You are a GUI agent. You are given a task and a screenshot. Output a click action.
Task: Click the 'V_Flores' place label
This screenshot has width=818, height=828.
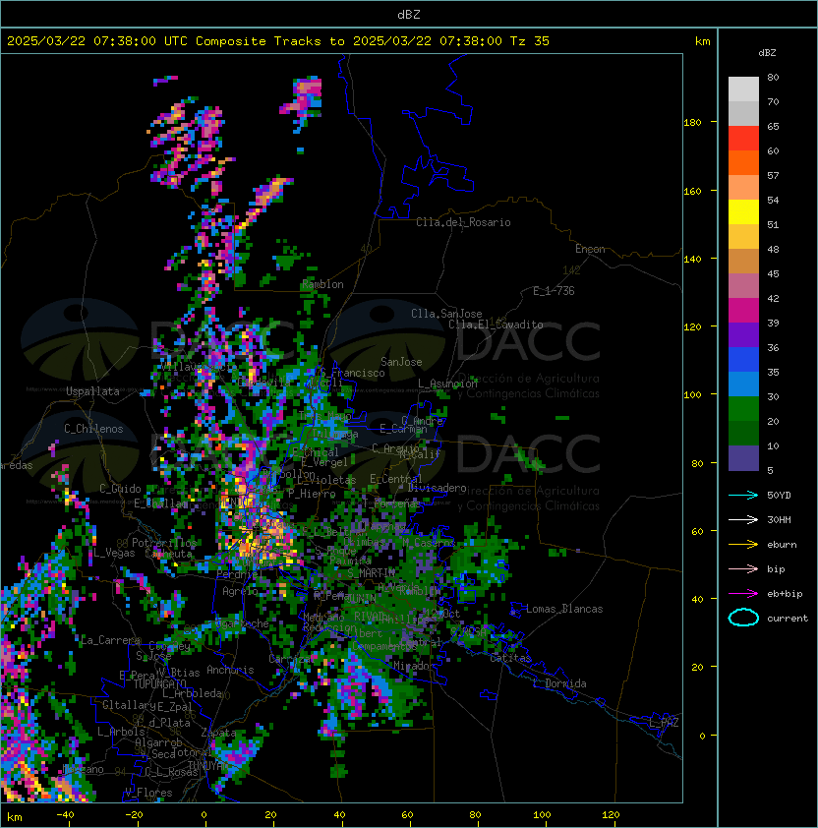[148, 793]
